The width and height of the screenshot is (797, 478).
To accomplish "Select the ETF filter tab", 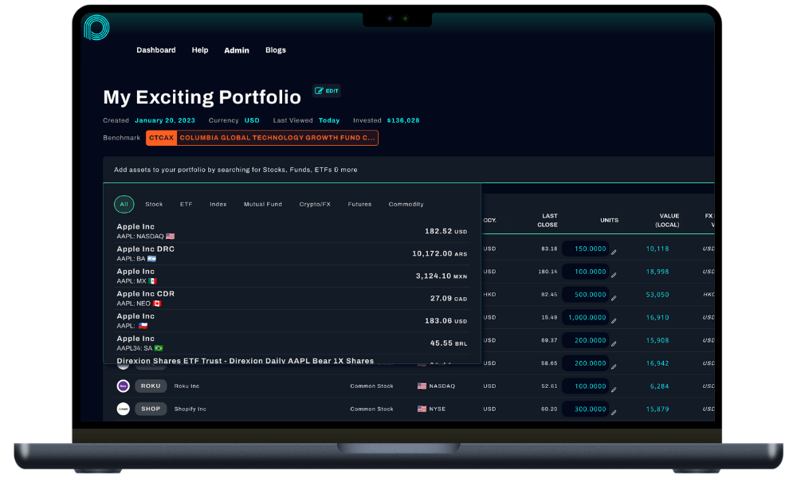I will pyautogui.click(x=186, y=204).
